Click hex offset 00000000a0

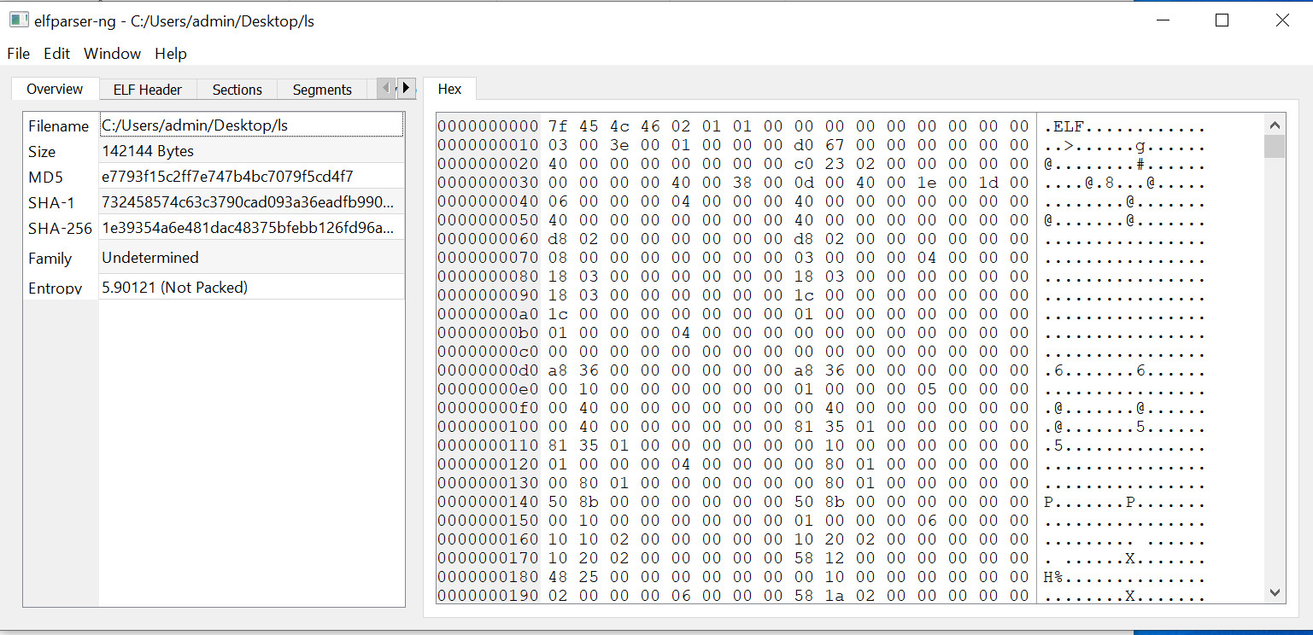489,314
